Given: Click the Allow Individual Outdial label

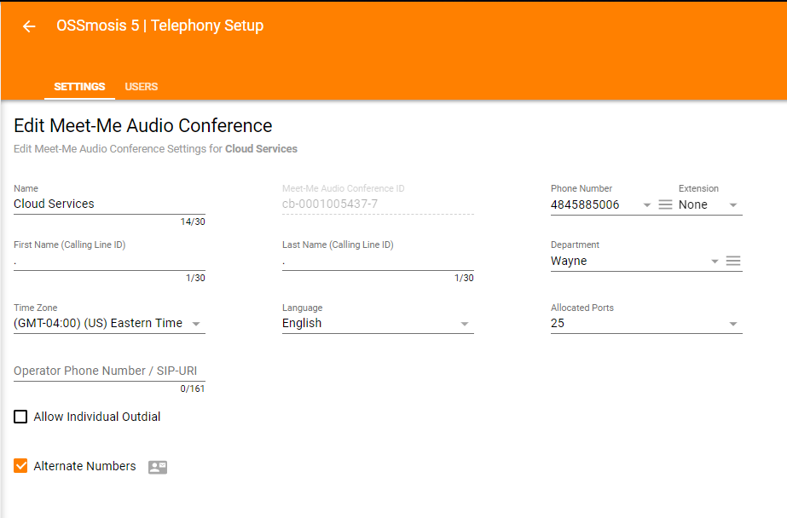Looking at the screenshot, I should (97, 417).
